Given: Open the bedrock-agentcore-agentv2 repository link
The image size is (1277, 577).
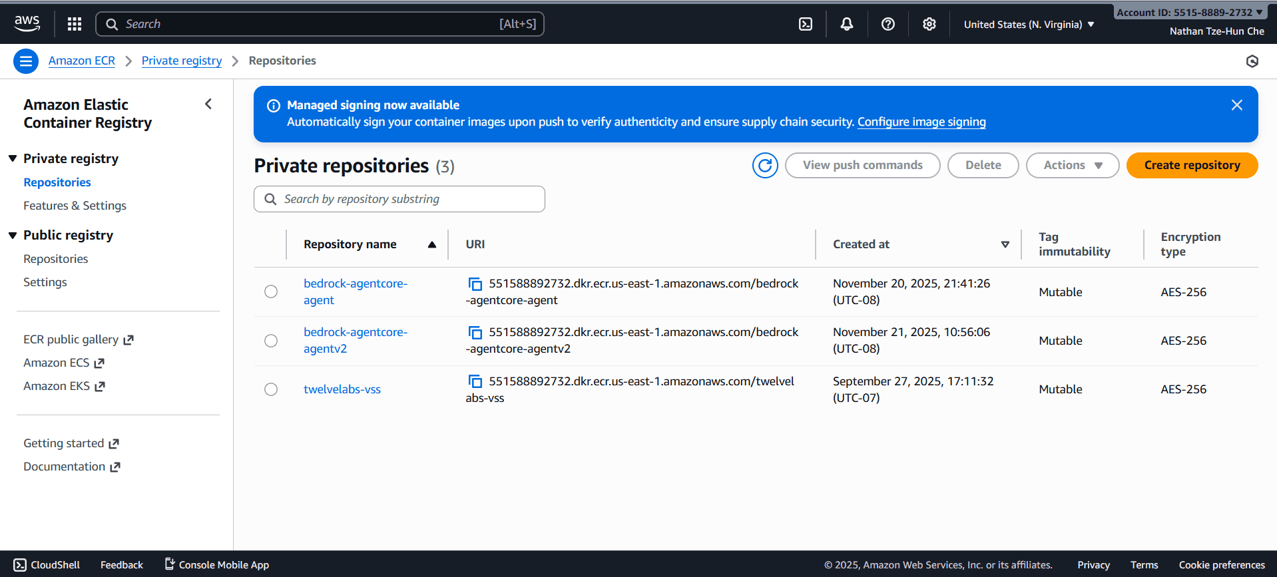Looking at the screenshot, I should coord(356,340).
